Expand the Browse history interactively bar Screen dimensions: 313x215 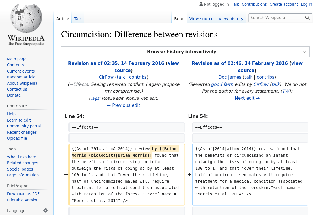coord(182,52)
